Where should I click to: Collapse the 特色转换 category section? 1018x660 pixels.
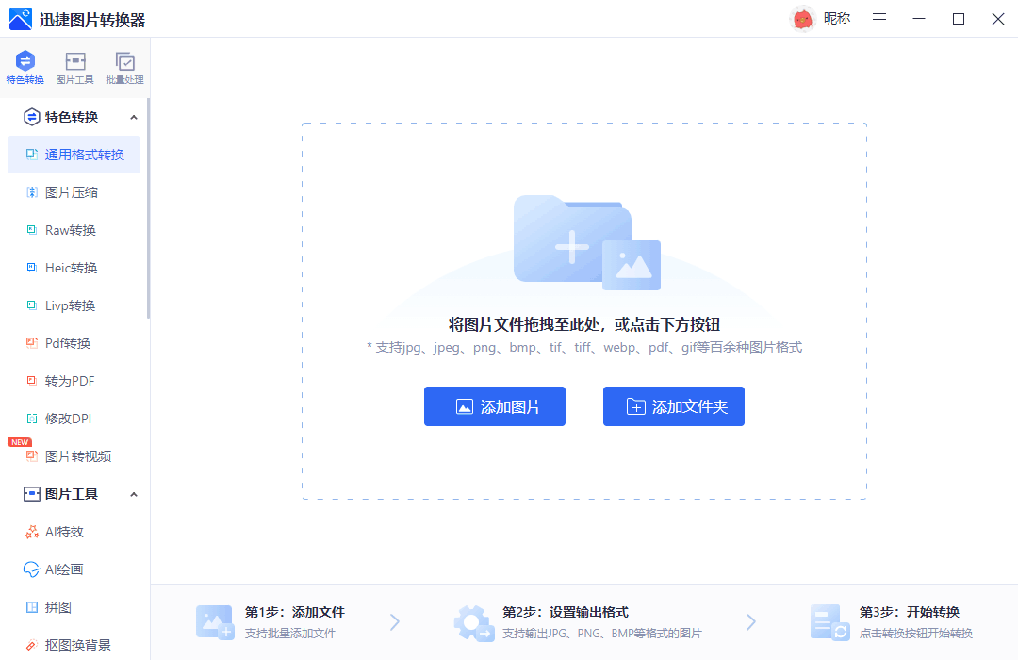coord(133,117)
